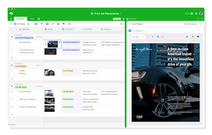Open the sort records icon
The image size is (212, 135).
(53, 24)
